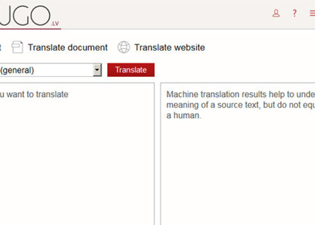Switch to the Translate document tab
The height and width of the screenshot is (225, 315).
coord(67,47)
